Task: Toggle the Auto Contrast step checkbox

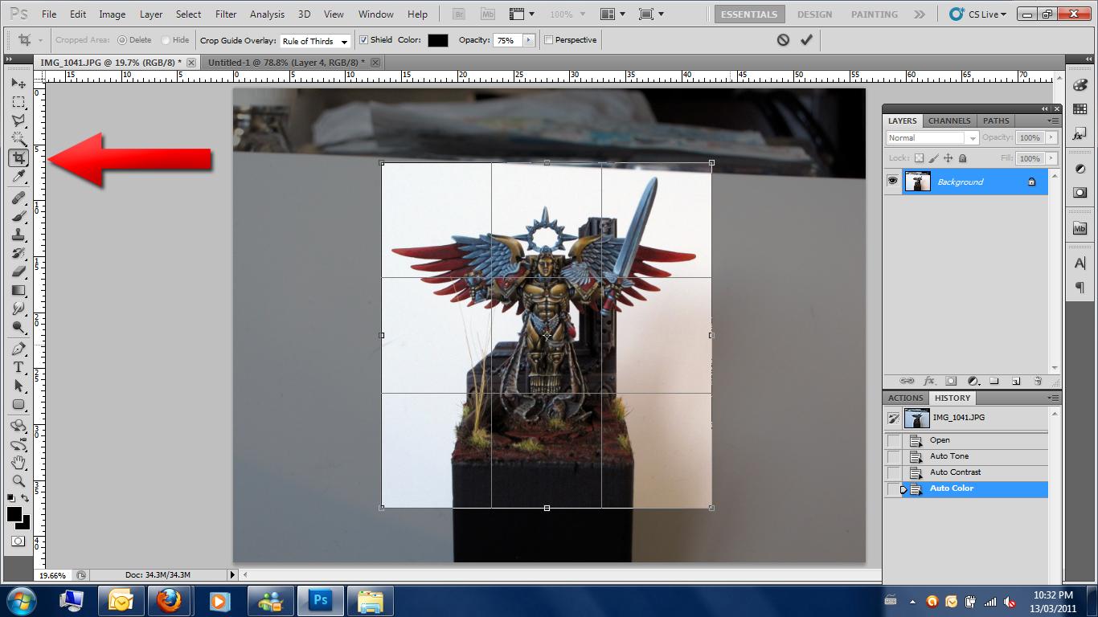Action: click(893, 472)
